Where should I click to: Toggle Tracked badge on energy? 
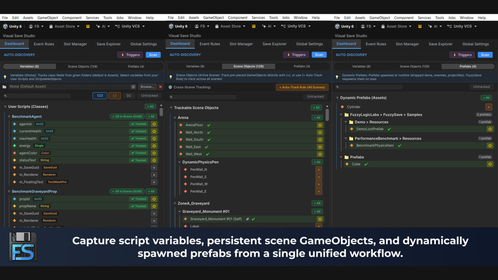[x=139, y=146]
